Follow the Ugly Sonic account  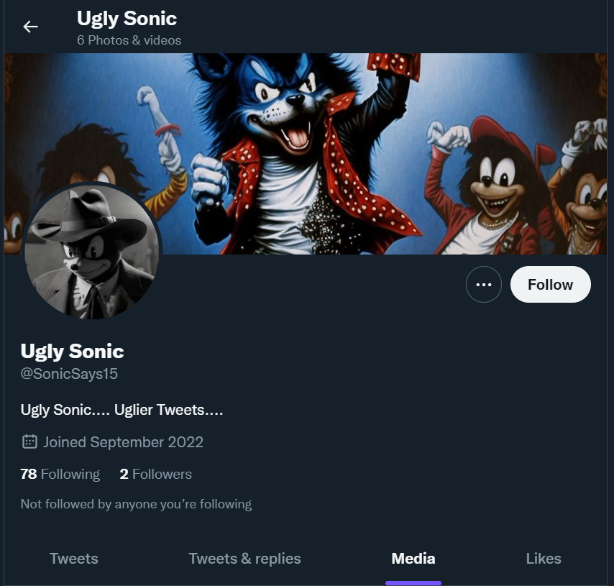550,285
